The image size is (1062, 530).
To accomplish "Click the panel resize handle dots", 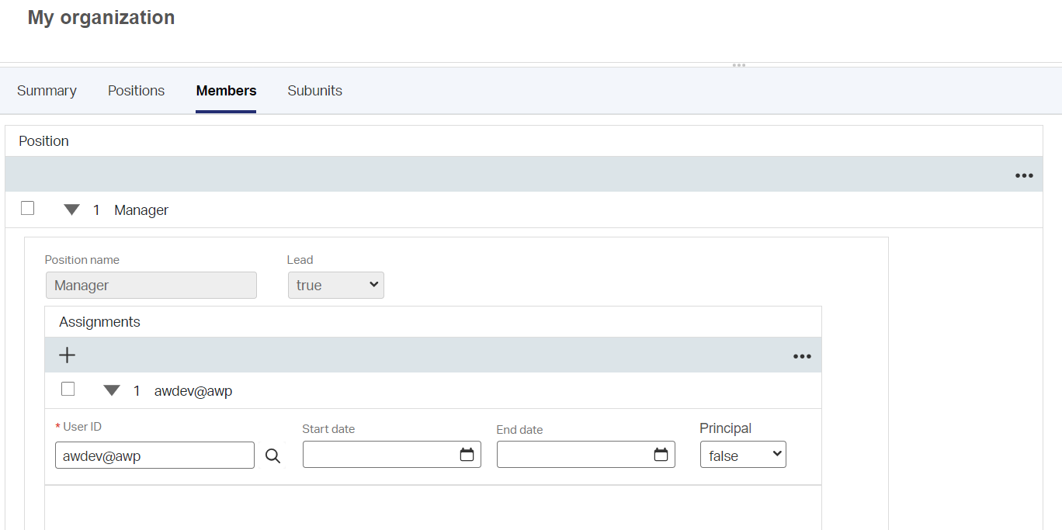I will [x=739, y=65].
